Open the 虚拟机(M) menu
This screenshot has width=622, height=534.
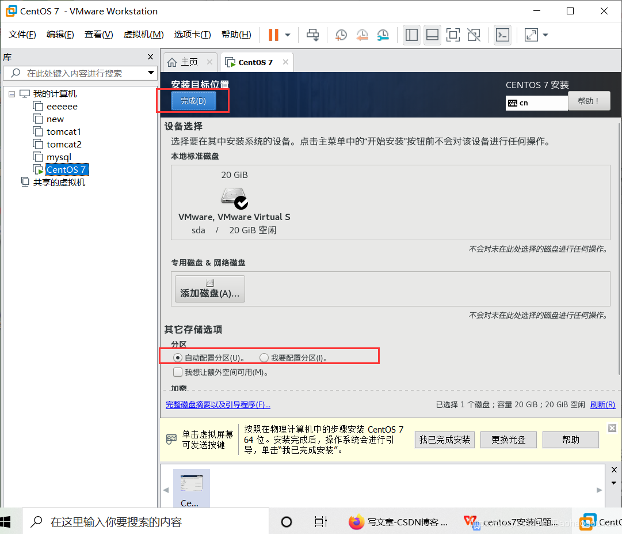(144, 35)
